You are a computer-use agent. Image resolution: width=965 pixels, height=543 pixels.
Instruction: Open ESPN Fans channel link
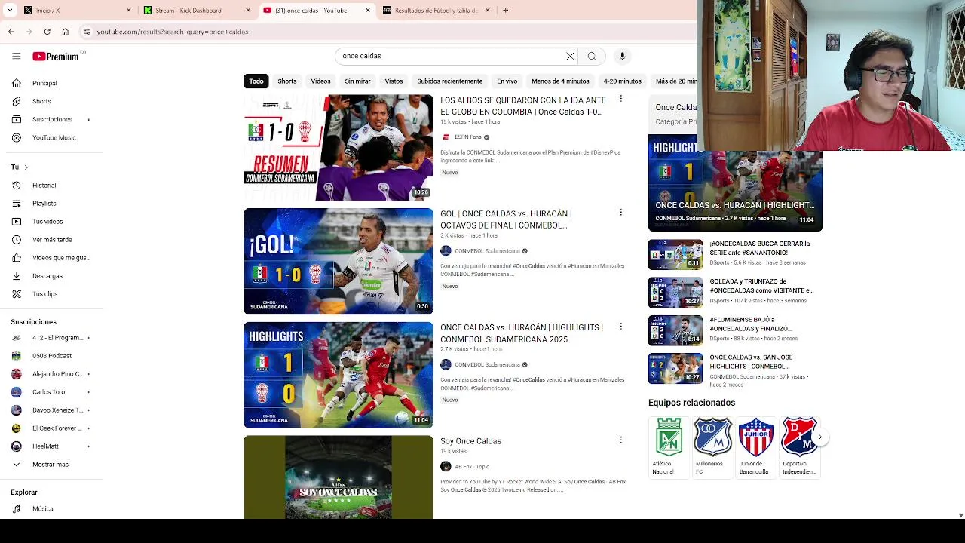(467, 137)
